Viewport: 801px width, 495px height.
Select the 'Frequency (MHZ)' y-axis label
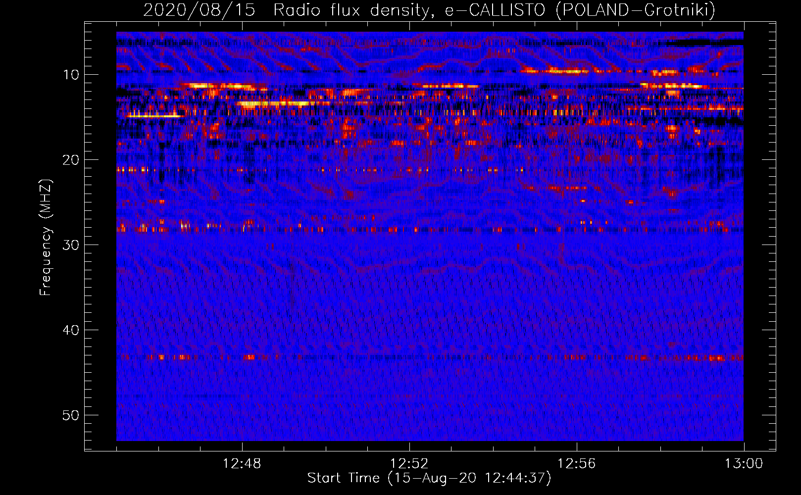tap(46, 238)
